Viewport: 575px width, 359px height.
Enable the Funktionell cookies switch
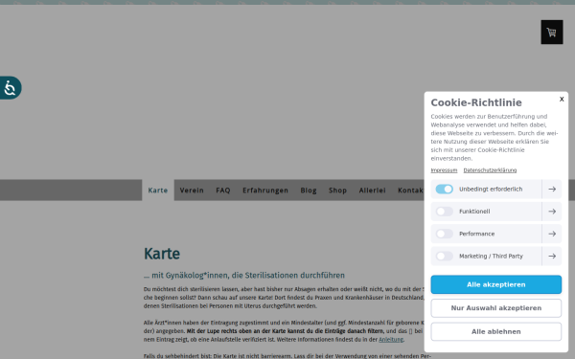click(x=444, y=212)
